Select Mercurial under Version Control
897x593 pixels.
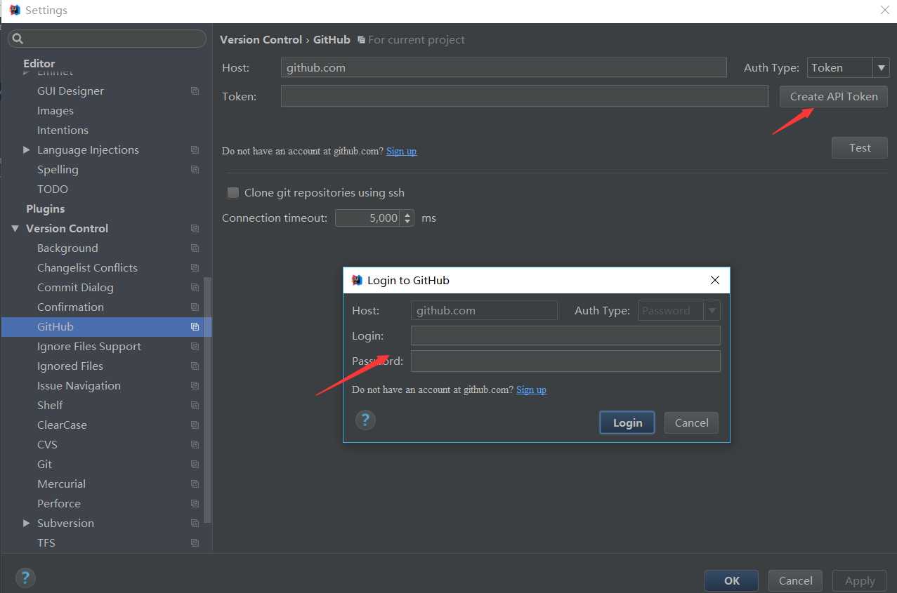[x=61, y=484]
